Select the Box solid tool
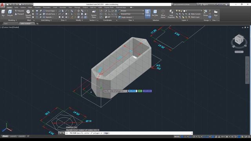 tap(3, 13)
